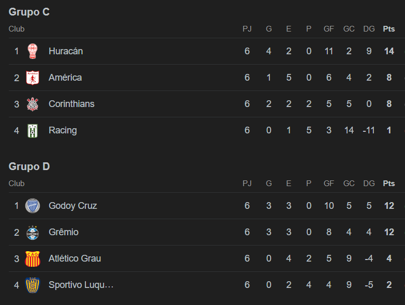
Task: Open the Corinthians team link
Action: point(71,104)
